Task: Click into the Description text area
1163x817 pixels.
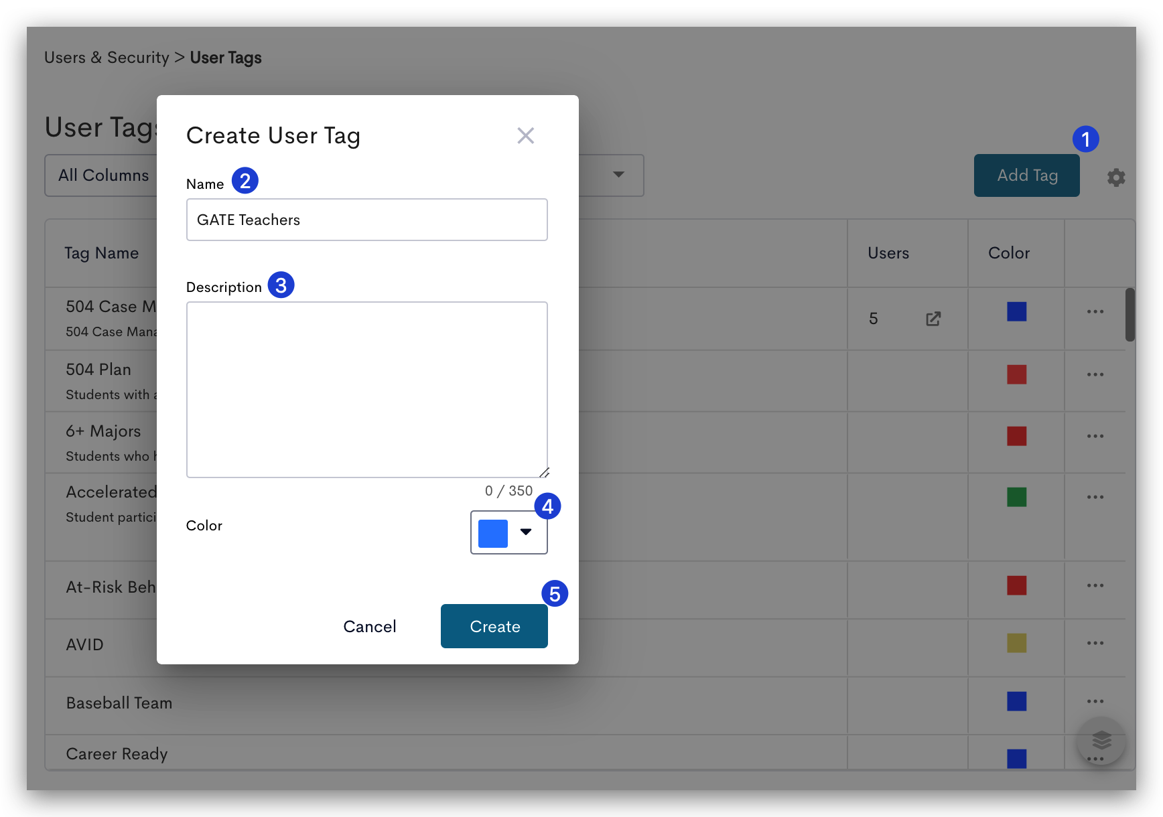Action: 367,390
